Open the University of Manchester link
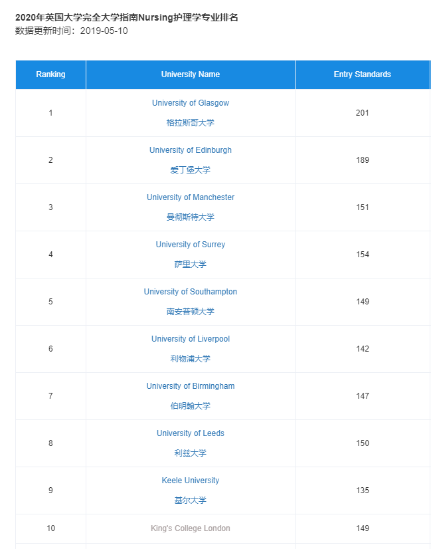 pyautogui.click(x=191, y=197)
